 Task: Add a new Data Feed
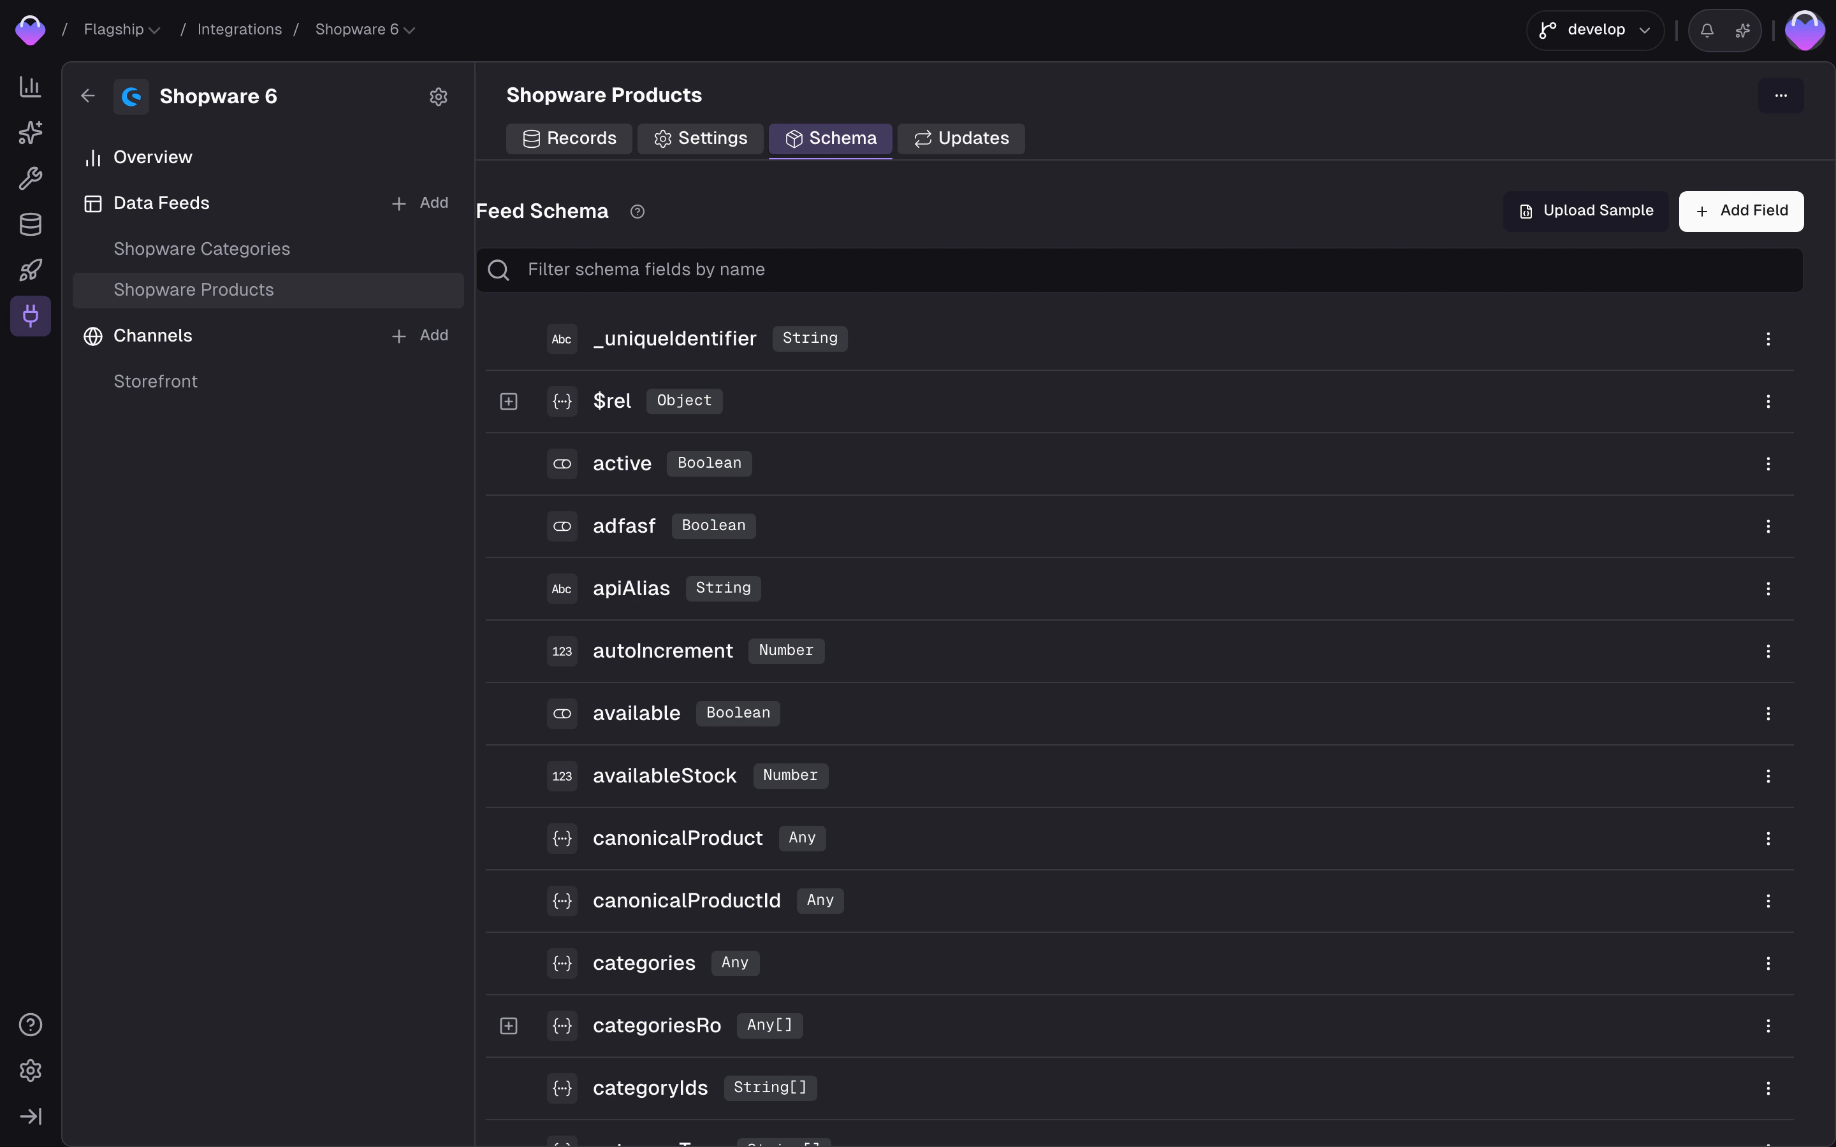point(419,203)
